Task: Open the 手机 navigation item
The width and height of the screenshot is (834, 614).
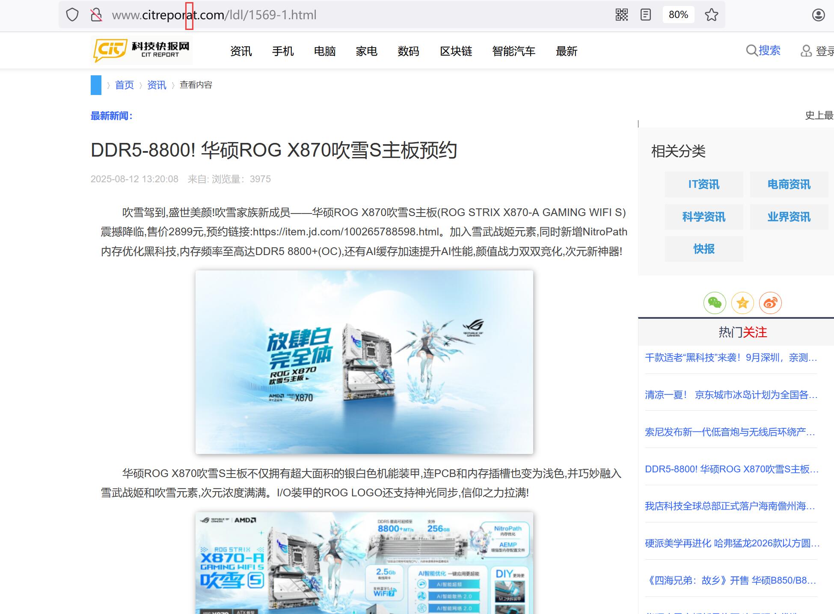Action: [x=282, y=51]
